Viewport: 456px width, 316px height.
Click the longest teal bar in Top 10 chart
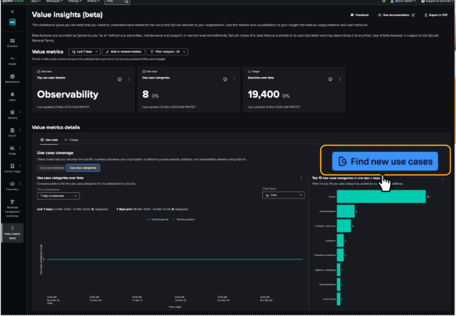click(x=381, y=197)
